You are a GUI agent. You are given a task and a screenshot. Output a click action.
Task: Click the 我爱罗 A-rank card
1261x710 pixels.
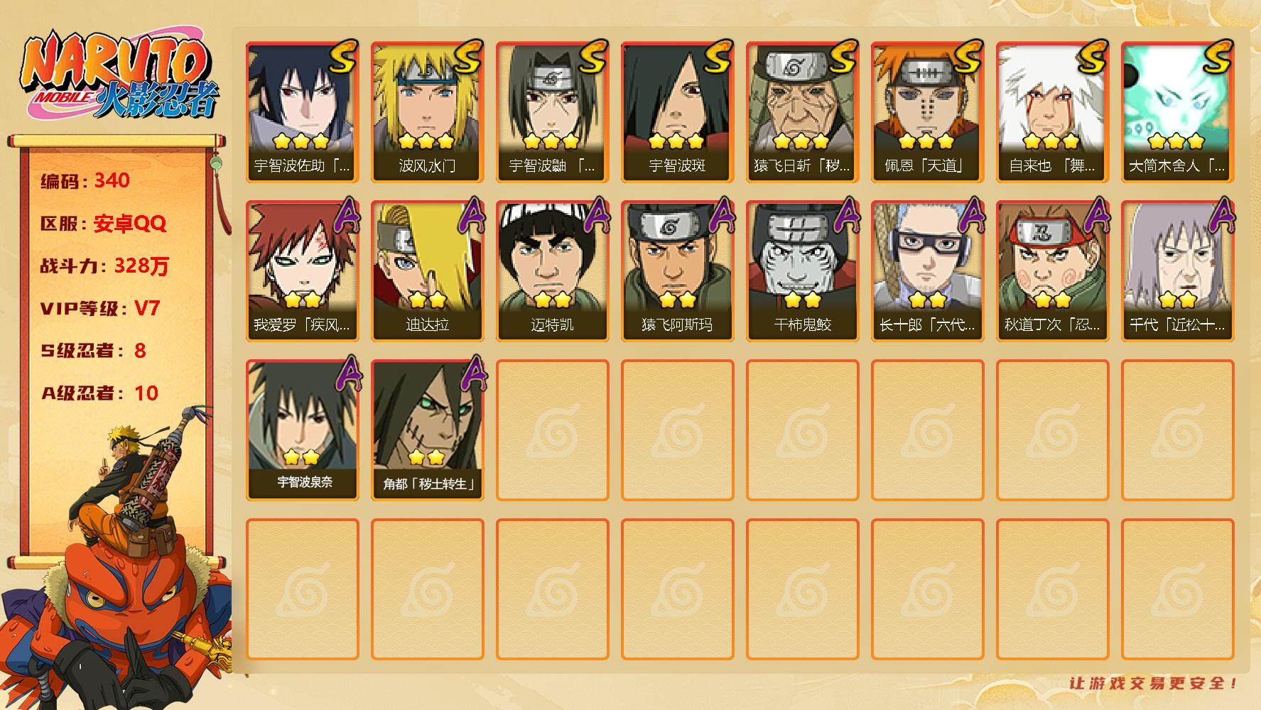click(302, 271)
